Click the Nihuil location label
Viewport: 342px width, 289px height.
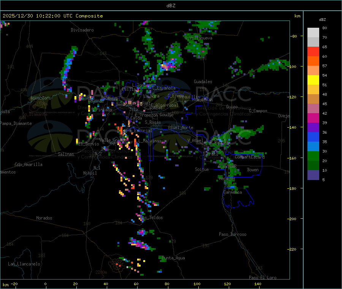click(90, 173)
